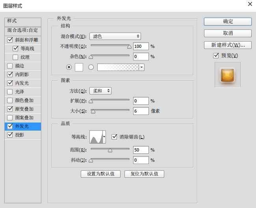Open the gradient picker dropdown arrow
Screen dimensions: 256x208
coord(141,67)
